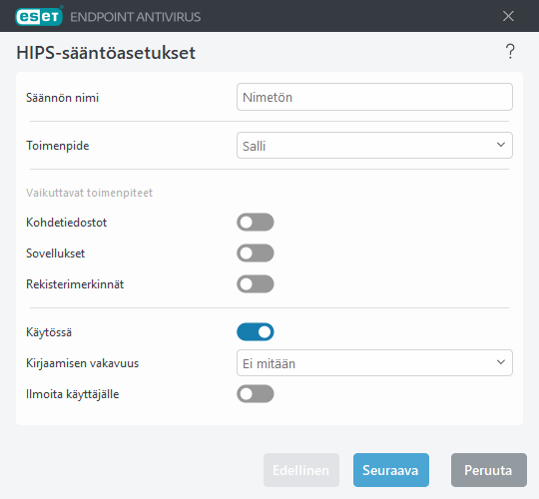Expand the Ei mitään severity dropdown
Image resolution: width=539 pixels, height=499 pixels.
(x=374, y=363)
